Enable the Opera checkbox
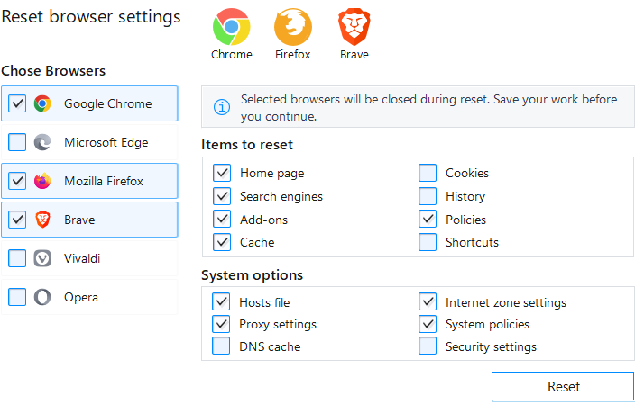The width and height of the screenshot is (635, 404). (17, 297)
